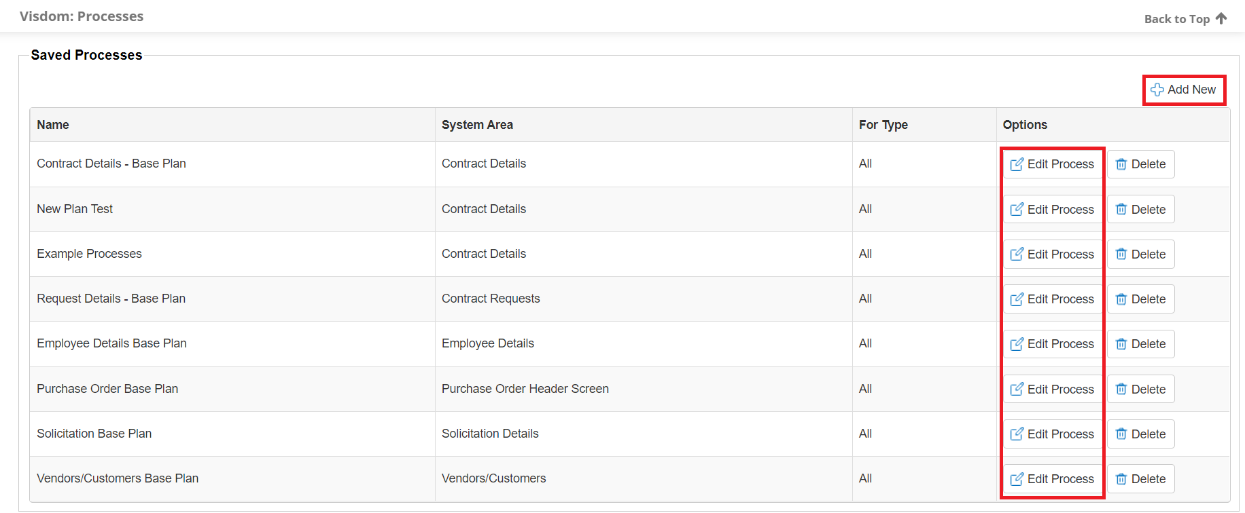This screenshot has width=1245, height=513.
Task: Click the Back to Top link
Action: tap(1185, 19)
